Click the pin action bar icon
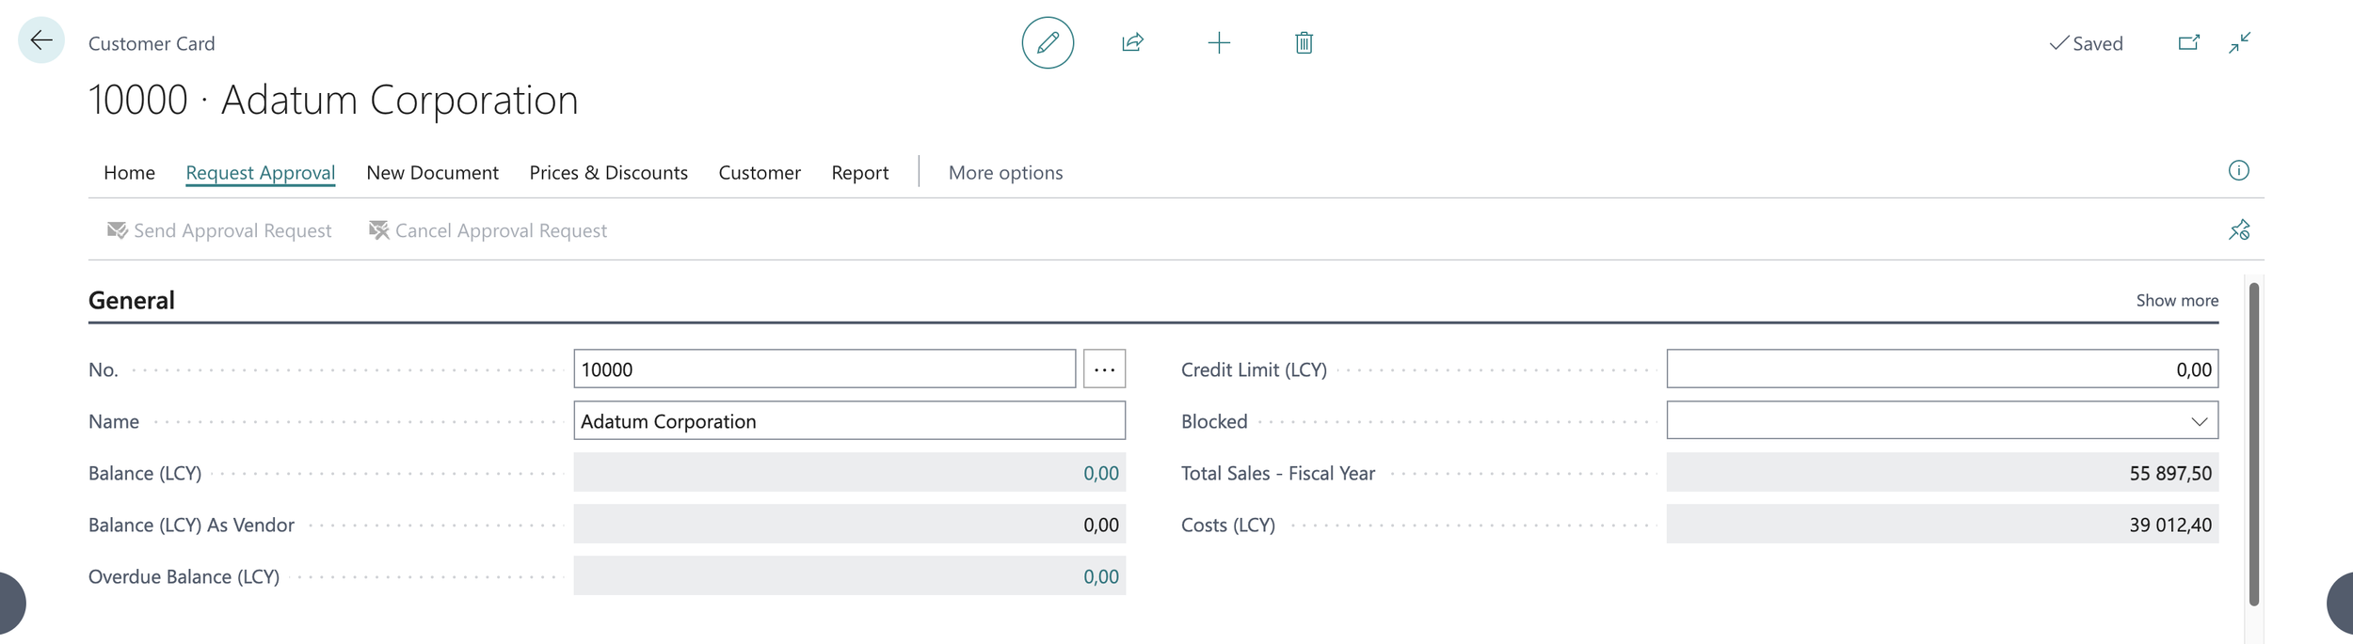This screenshot has height=644, width=2353. [2239, 229]
